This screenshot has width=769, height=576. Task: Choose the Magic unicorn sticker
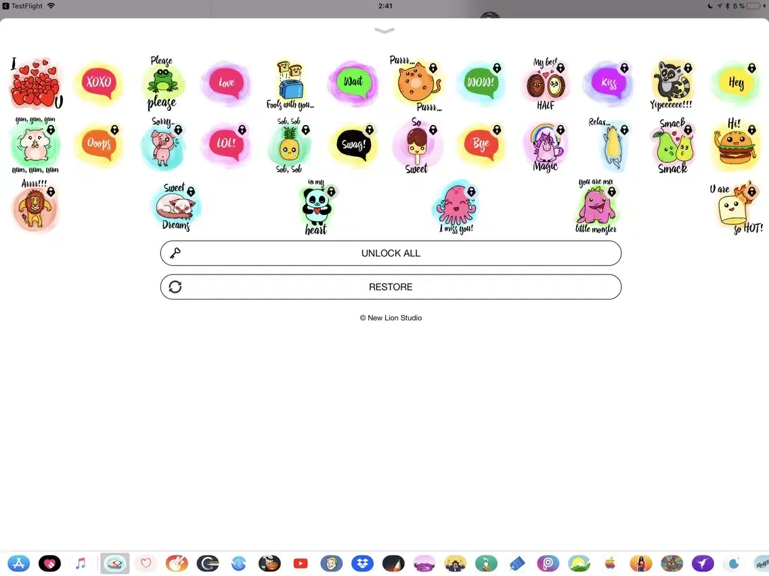tap(546, 146)
